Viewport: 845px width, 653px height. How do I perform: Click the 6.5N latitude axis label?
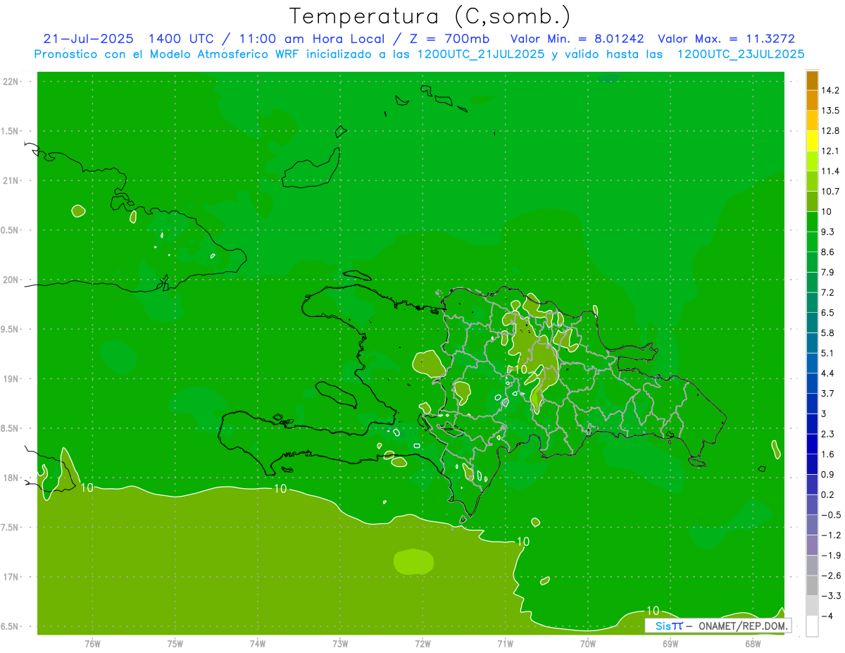[x=11, y=626]
